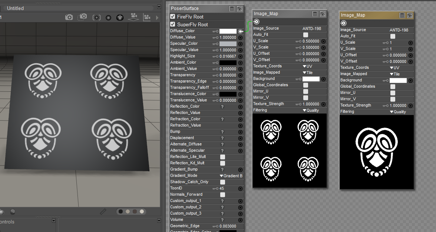Uncheck the FireFly Root checkbox
Viewport: 436px width, 232px height.
click(173, 17)
